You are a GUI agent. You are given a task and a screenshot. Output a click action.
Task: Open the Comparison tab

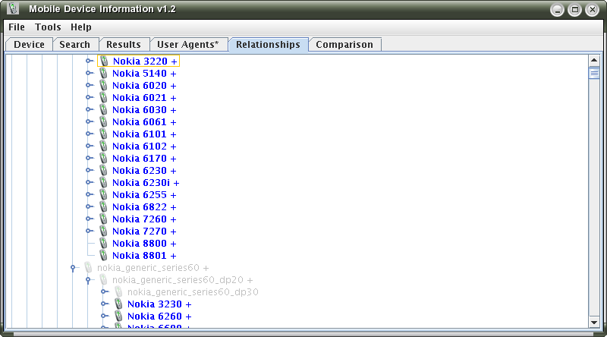click(344, 45)
